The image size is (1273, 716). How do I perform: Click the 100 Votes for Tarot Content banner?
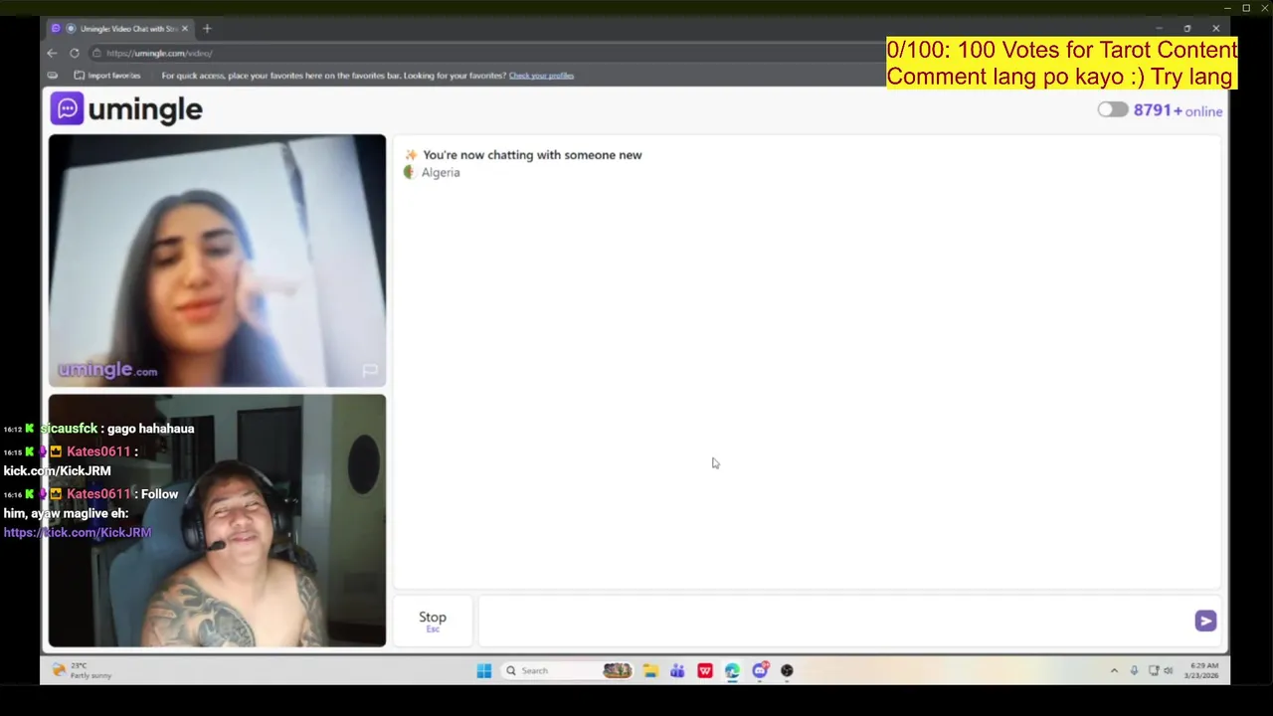[1062, 63]
